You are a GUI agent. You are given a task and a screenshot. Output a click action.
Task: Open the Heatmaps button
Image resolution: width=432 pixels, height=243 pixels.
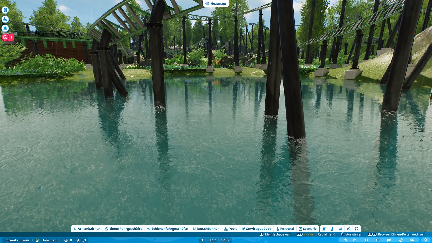click(216, 3)
